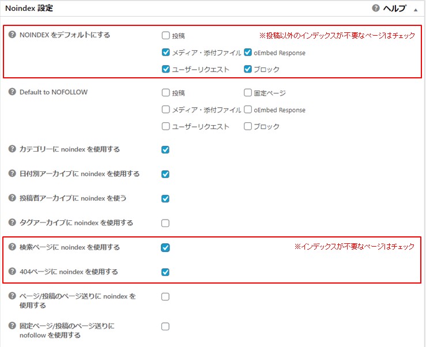Show help for タグアーカイブに noindex を使用する
The image size is (426, 347).
12,222
